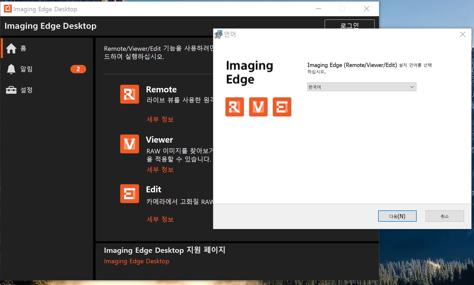Click the R logo in language dialog
The height and width of the screenshot is (285, 474).
235,107
